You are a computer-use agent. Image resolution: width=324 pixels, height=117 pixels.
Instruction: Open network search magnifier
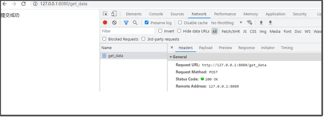(135, 23)
